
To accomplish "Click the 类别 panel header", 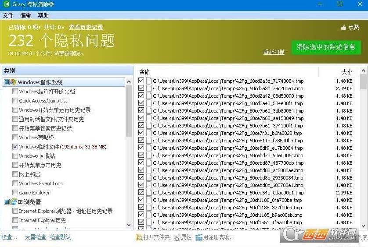I will (68, 71).
